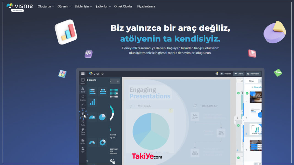Click the Download button
Image resolution: width=294 pixels, height=165 pixels.
click(x=253, y=74)
